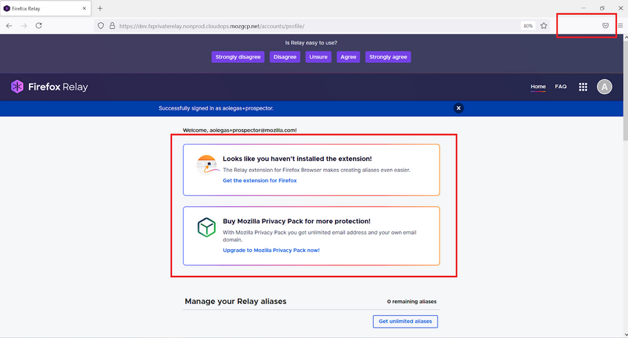Click the 0 remaining aliases text
Image resolution: width=628 pixels, height=338 pixels.
(411, 302)
